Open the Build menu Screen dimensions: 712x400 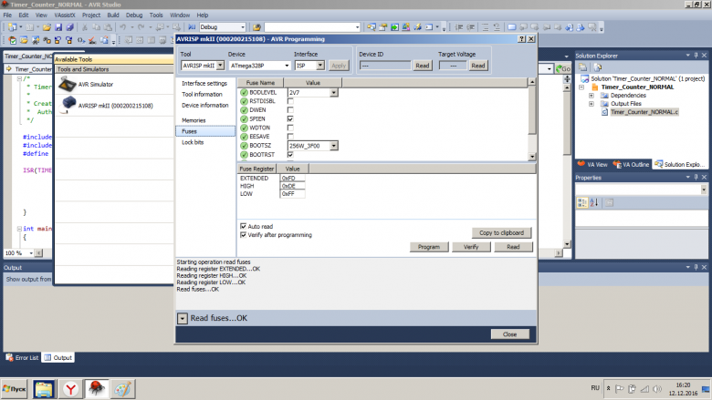point(113,15)
